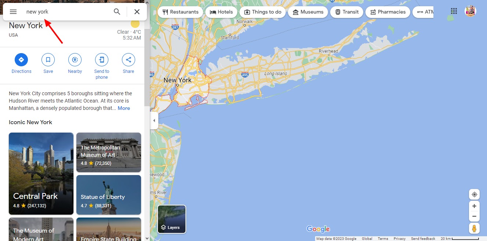
Task: Click the new york search field
Action: [x=66, y=12]
